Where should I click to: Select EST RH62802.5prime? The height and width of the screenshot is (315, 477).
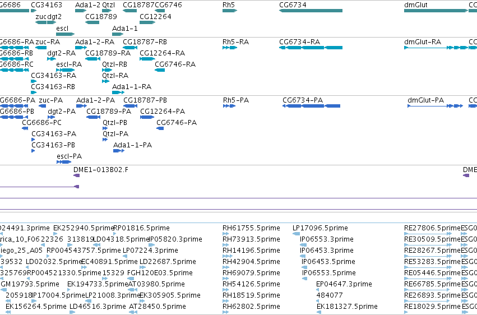[x=225, y=312]
